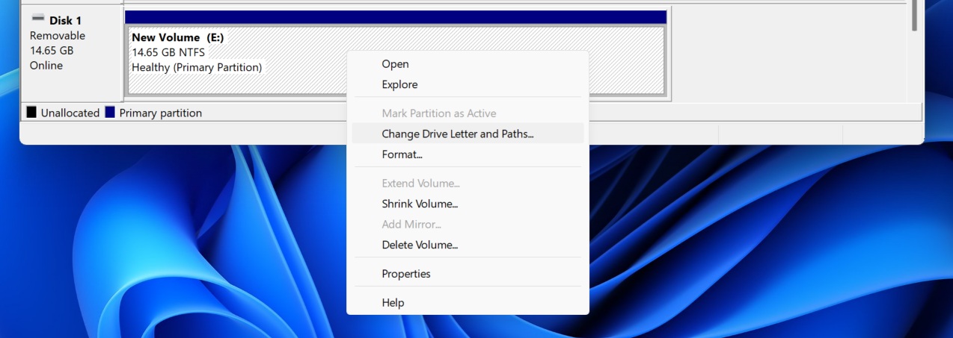This screenshot has height=338, width=953.
Task: Click the vertical scrollbar thumb
Action: tap(914, 15)
